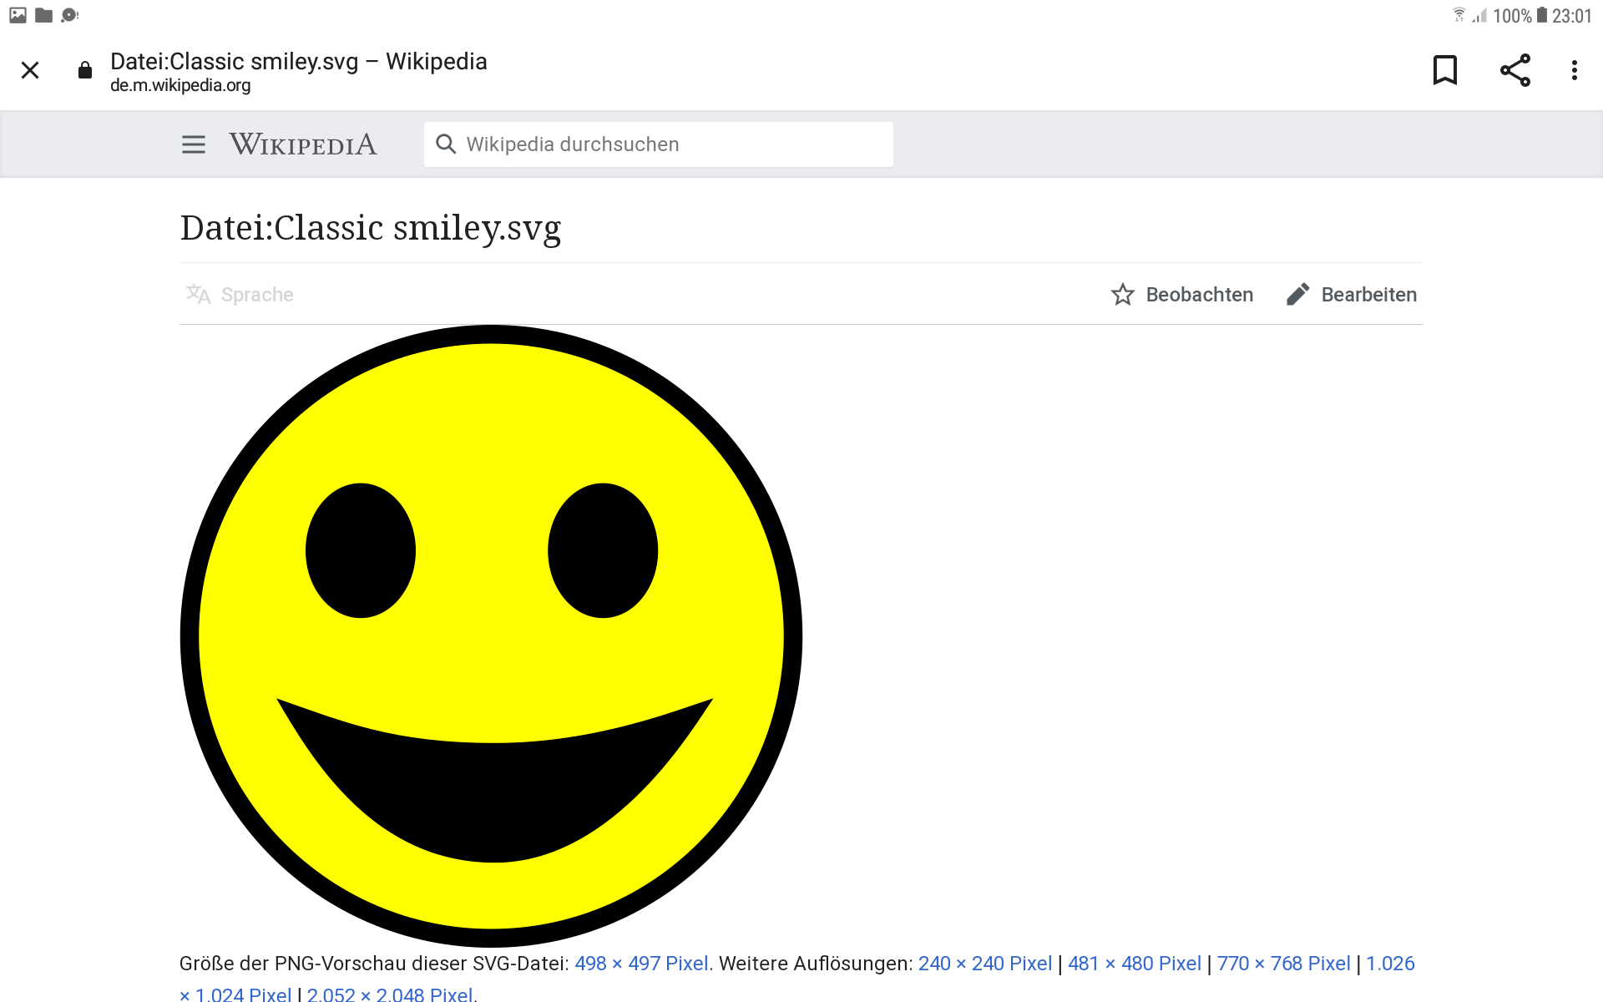Image resolution: width=1603 pixels, height=1002 pixels.
Task: Tap the gallery notification icon in status bar
Action: click(x=18, y=15)
